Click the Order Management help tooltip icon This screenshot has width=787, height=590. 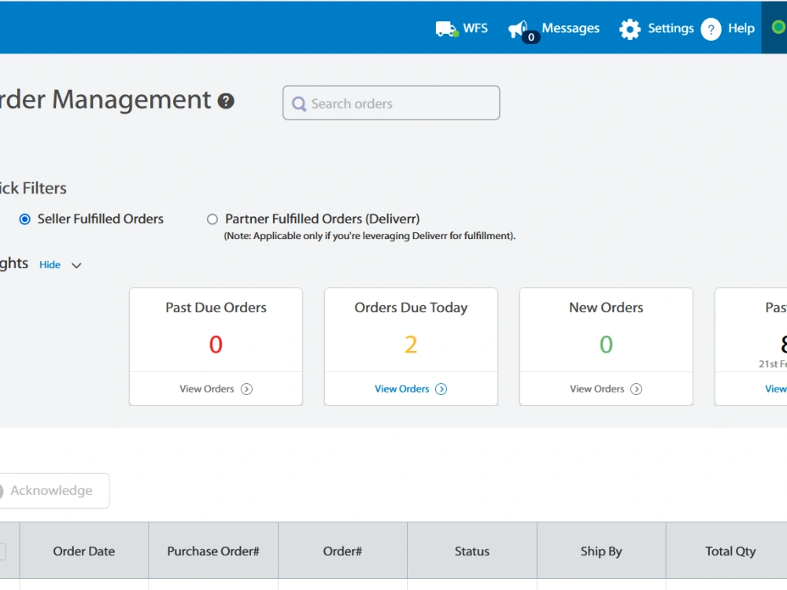click(x=226, y=101)
